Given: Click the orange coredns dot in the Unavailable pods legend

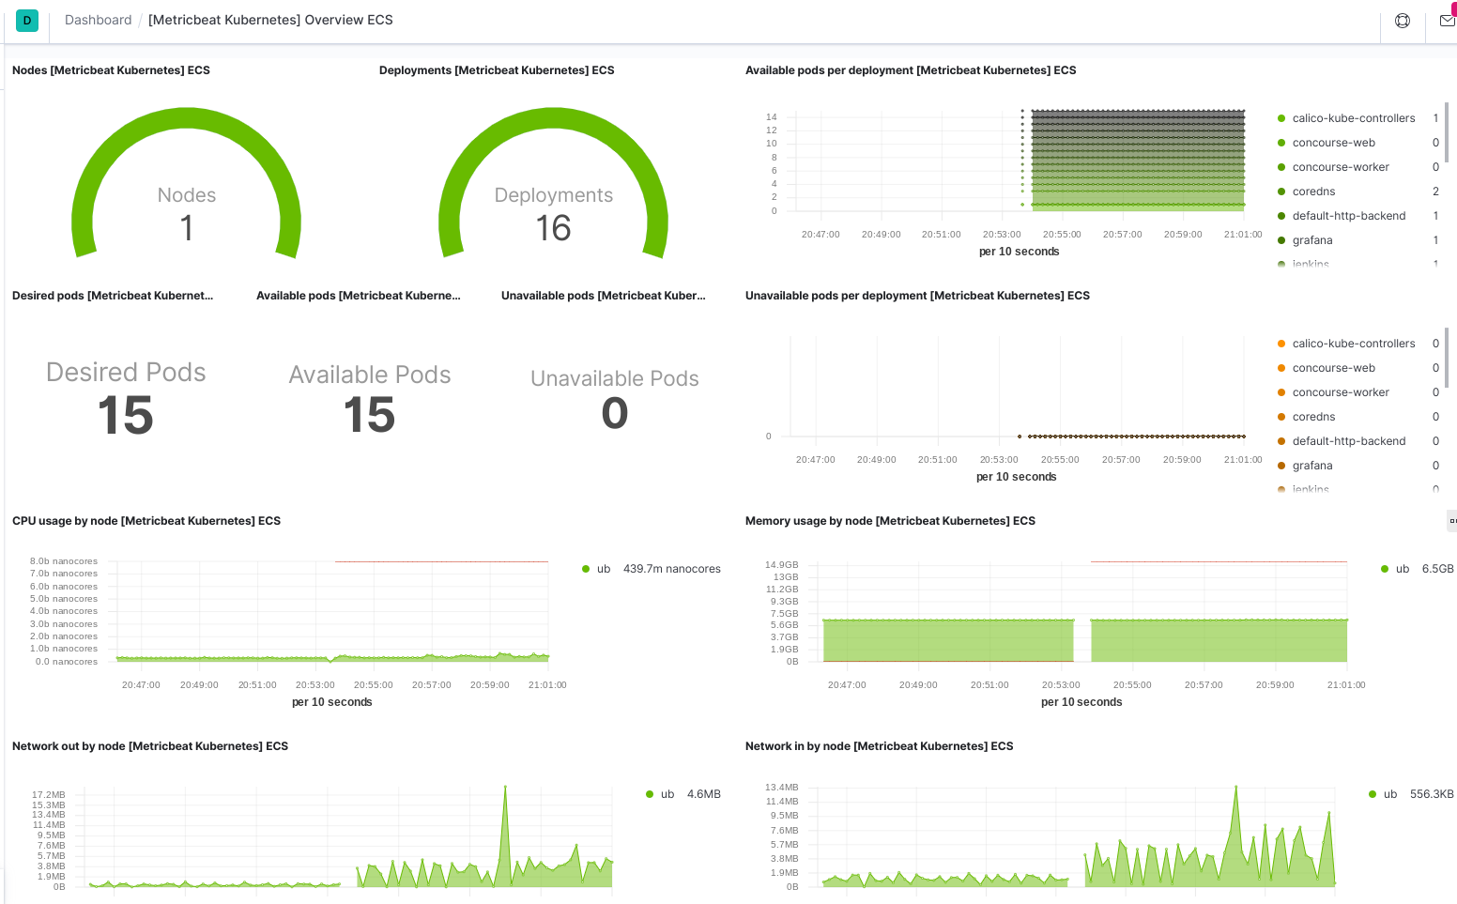Looking at the screenshot, I should 1281,417.
